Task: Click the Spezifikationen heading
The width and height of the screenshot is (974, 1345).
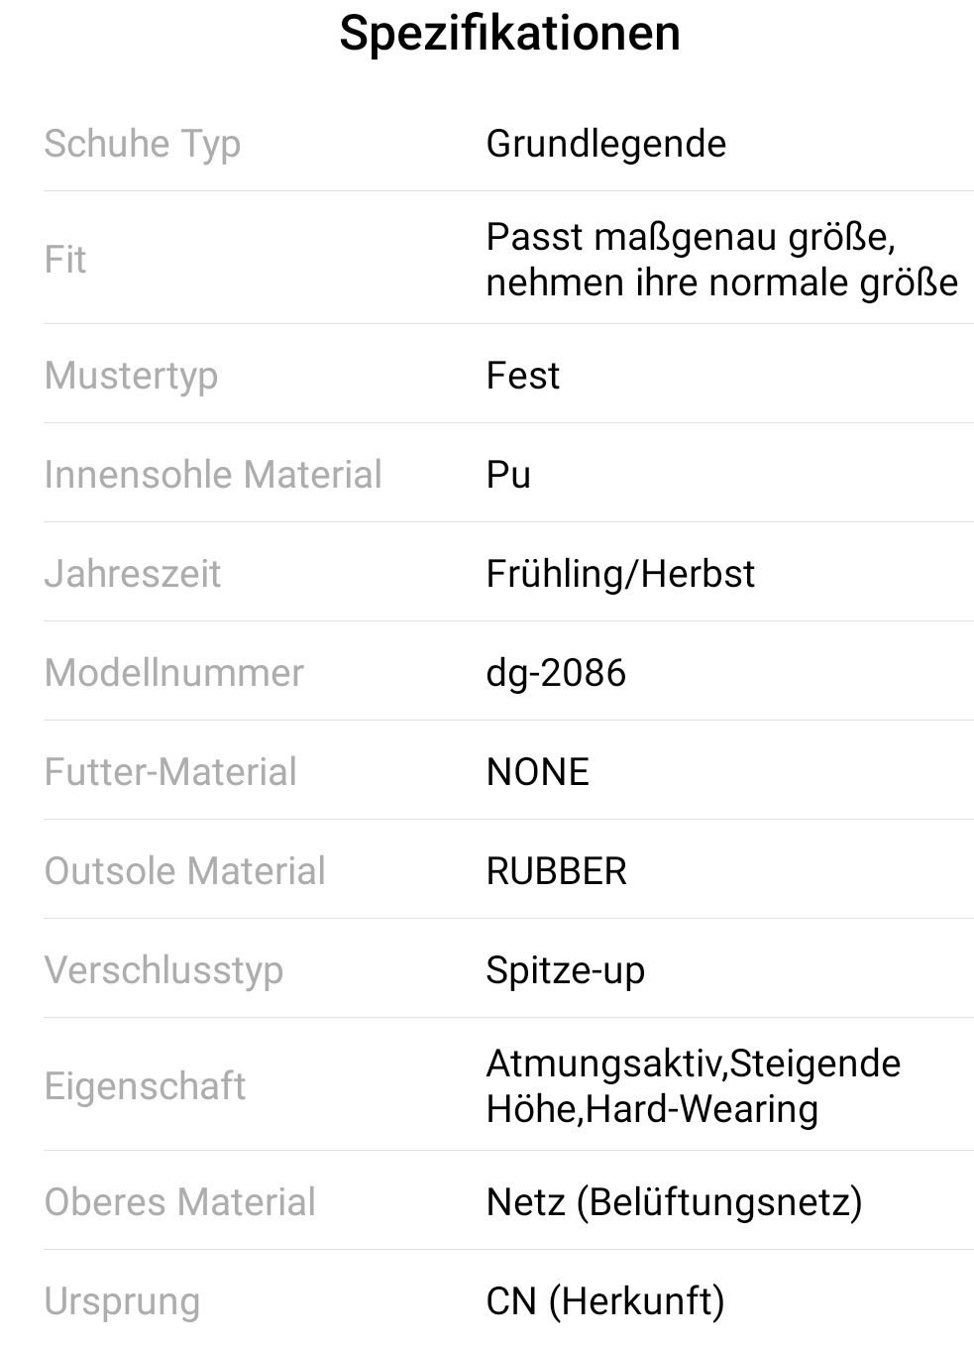Action: coord(509,34)
